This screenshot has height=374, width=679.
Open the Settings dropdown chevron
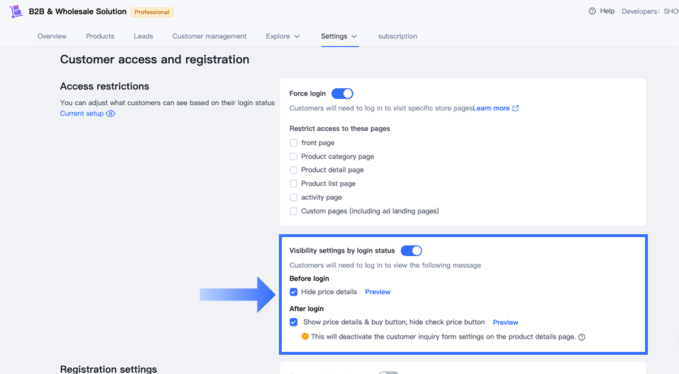click(354, 36)
